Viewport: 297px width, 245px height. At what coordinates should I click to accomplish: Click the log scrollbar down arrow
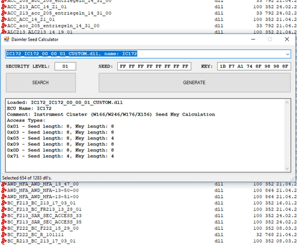coord(287,168)
